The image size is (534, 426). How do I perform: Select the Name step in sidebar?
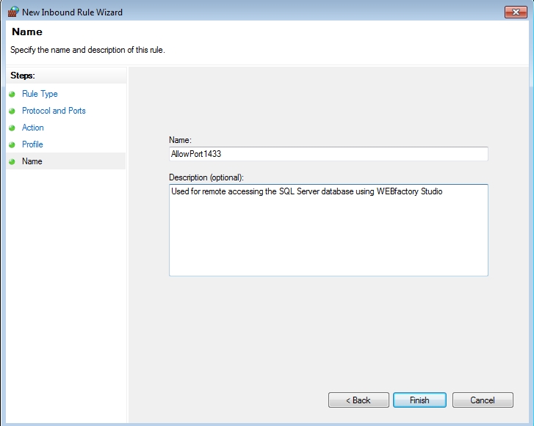click(32, 161)
